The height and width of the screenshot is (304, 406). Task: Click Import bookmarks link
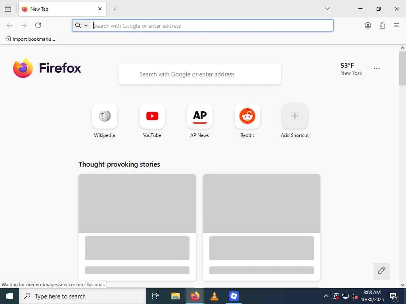(30, 39)
